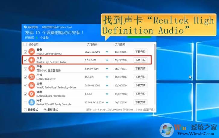The image size is (219, 138).
Task: Click the headline 发现 17 个设备的驱动可安装
Action: click(x=54, y=33)
